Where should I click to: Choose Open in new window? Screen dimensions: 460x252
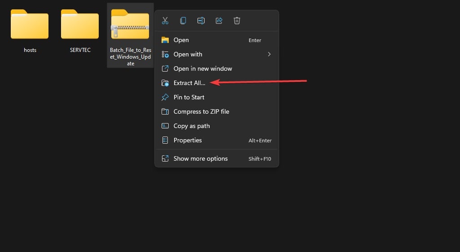pos(202,68)
